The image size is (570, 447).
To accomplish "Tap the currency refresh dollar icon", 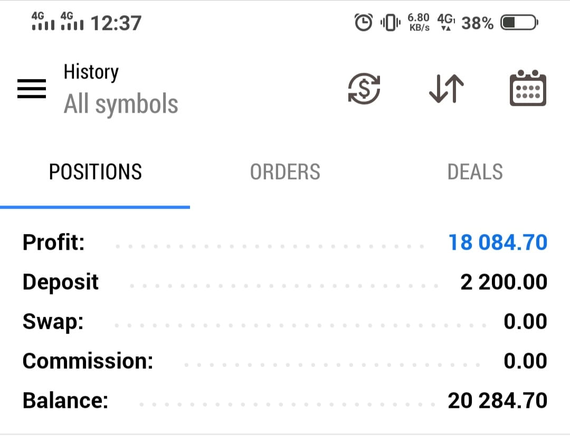I will [364, 88].
